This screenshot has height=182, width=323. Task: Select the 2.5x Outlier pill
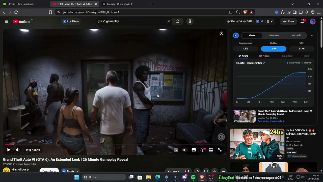click(x=274, y=49)
